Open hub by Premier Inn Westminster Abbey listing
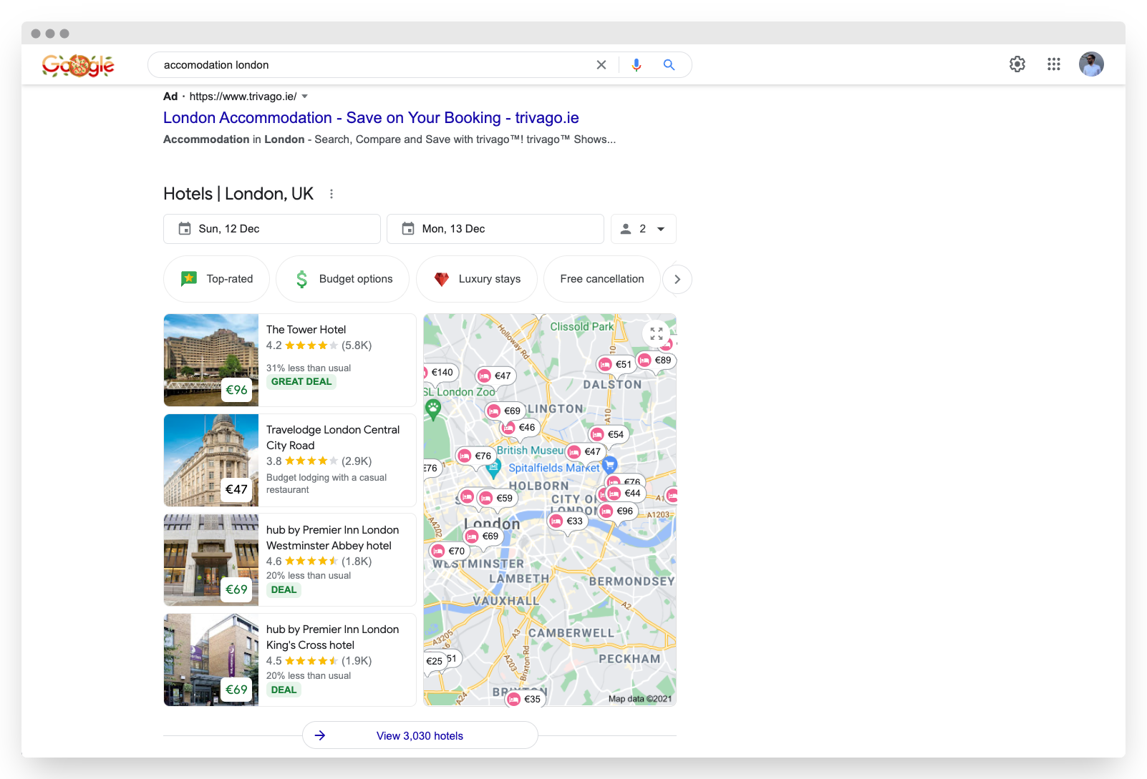Image resolution: width=1147 pixels, height=779 pixels. click(x=332, y=538)
